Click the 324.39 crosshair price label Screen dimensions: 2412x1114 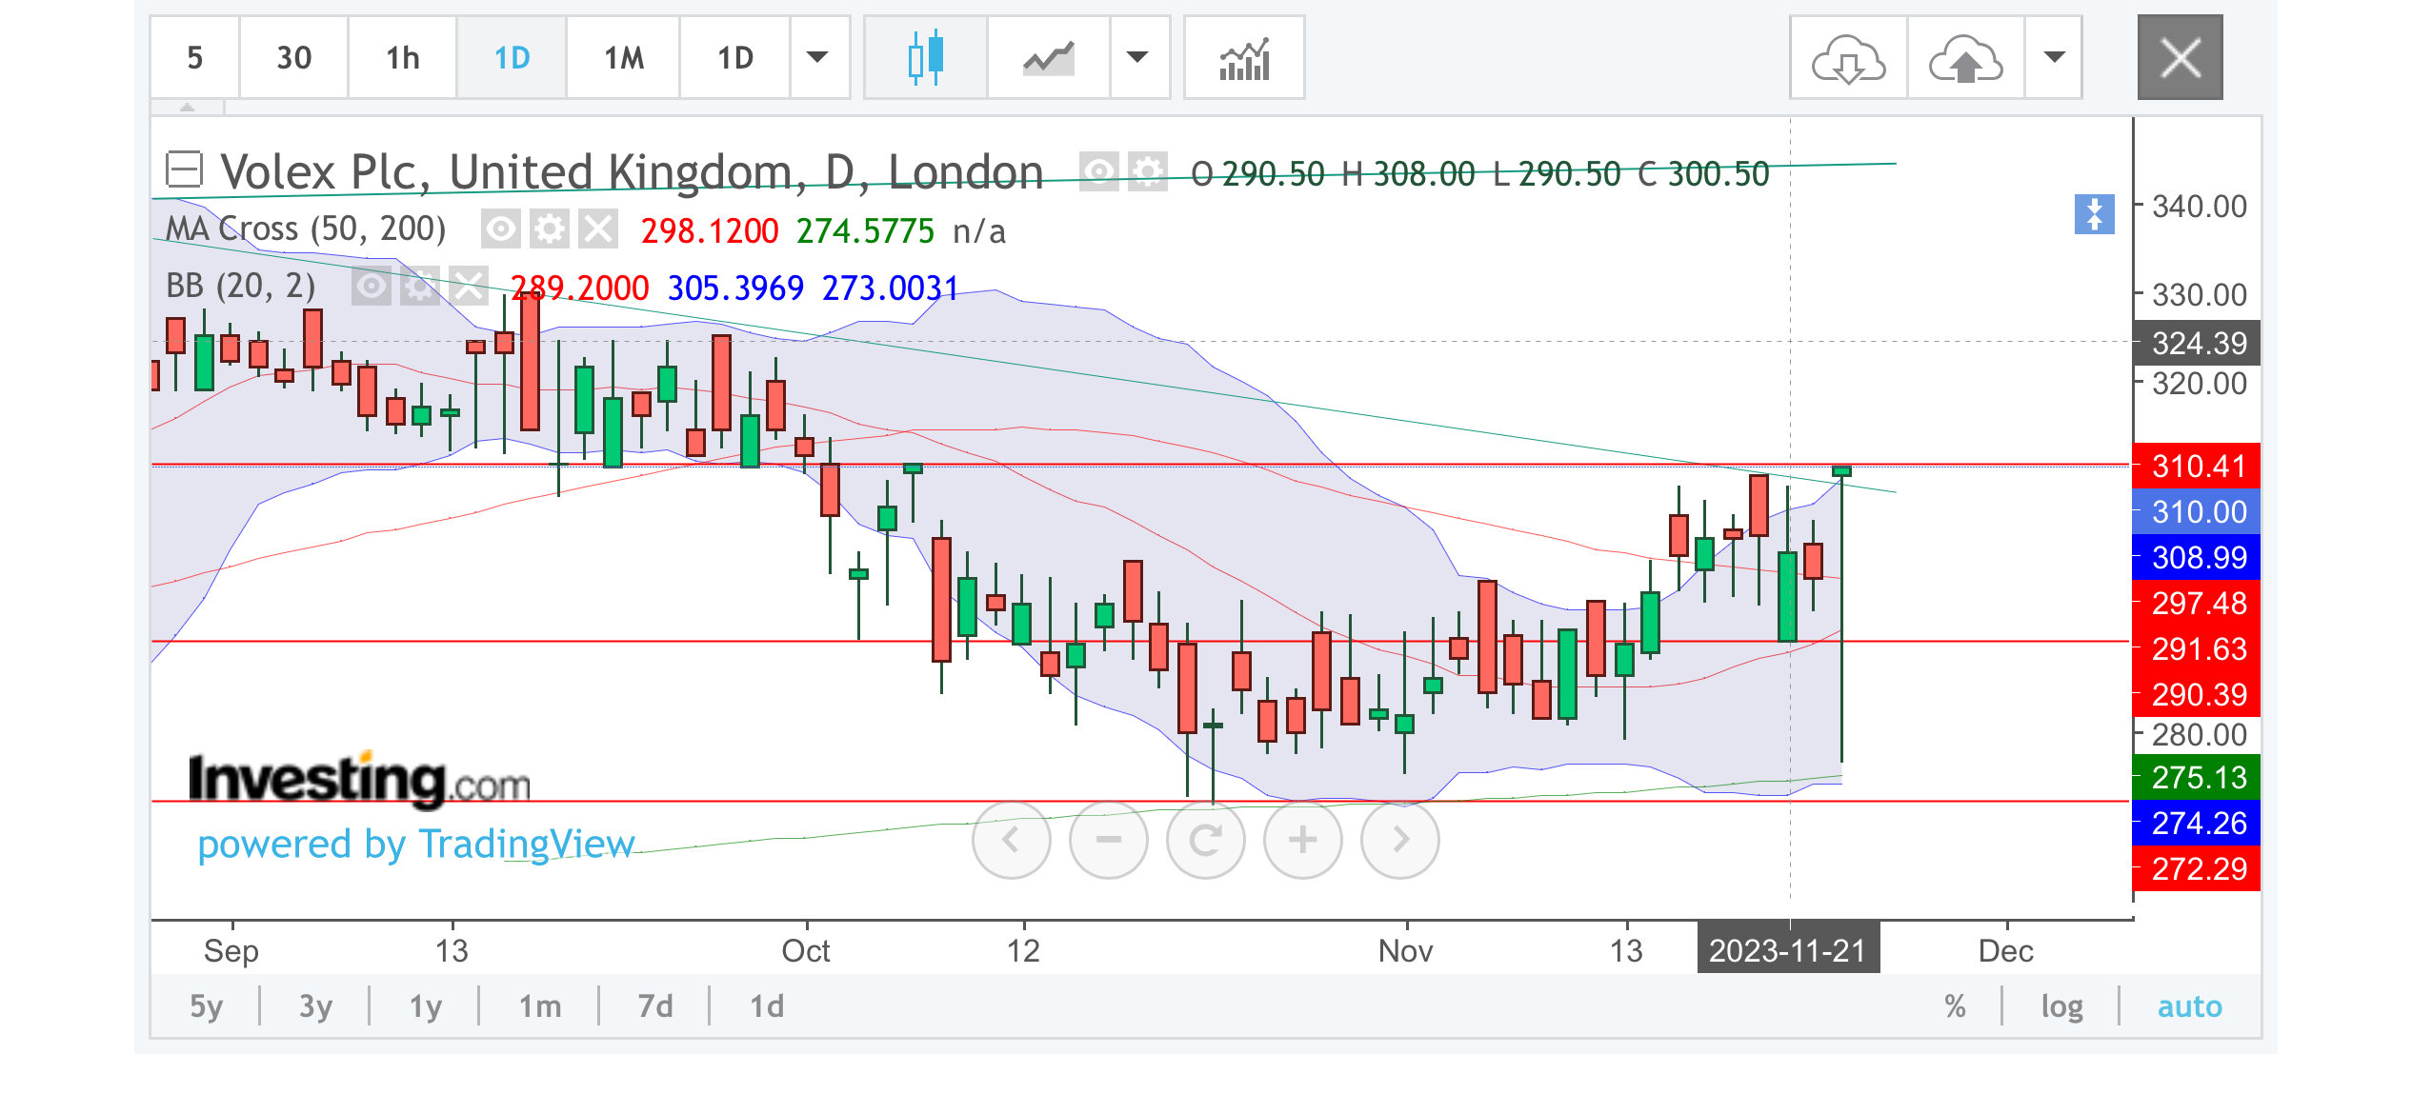2197,343
